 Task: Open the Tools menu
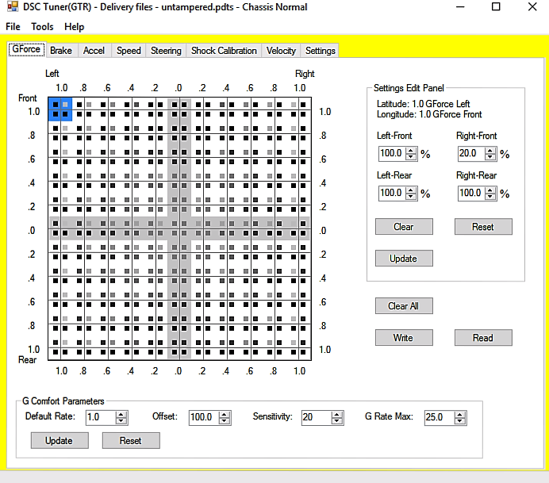click(x=42, y=27)
